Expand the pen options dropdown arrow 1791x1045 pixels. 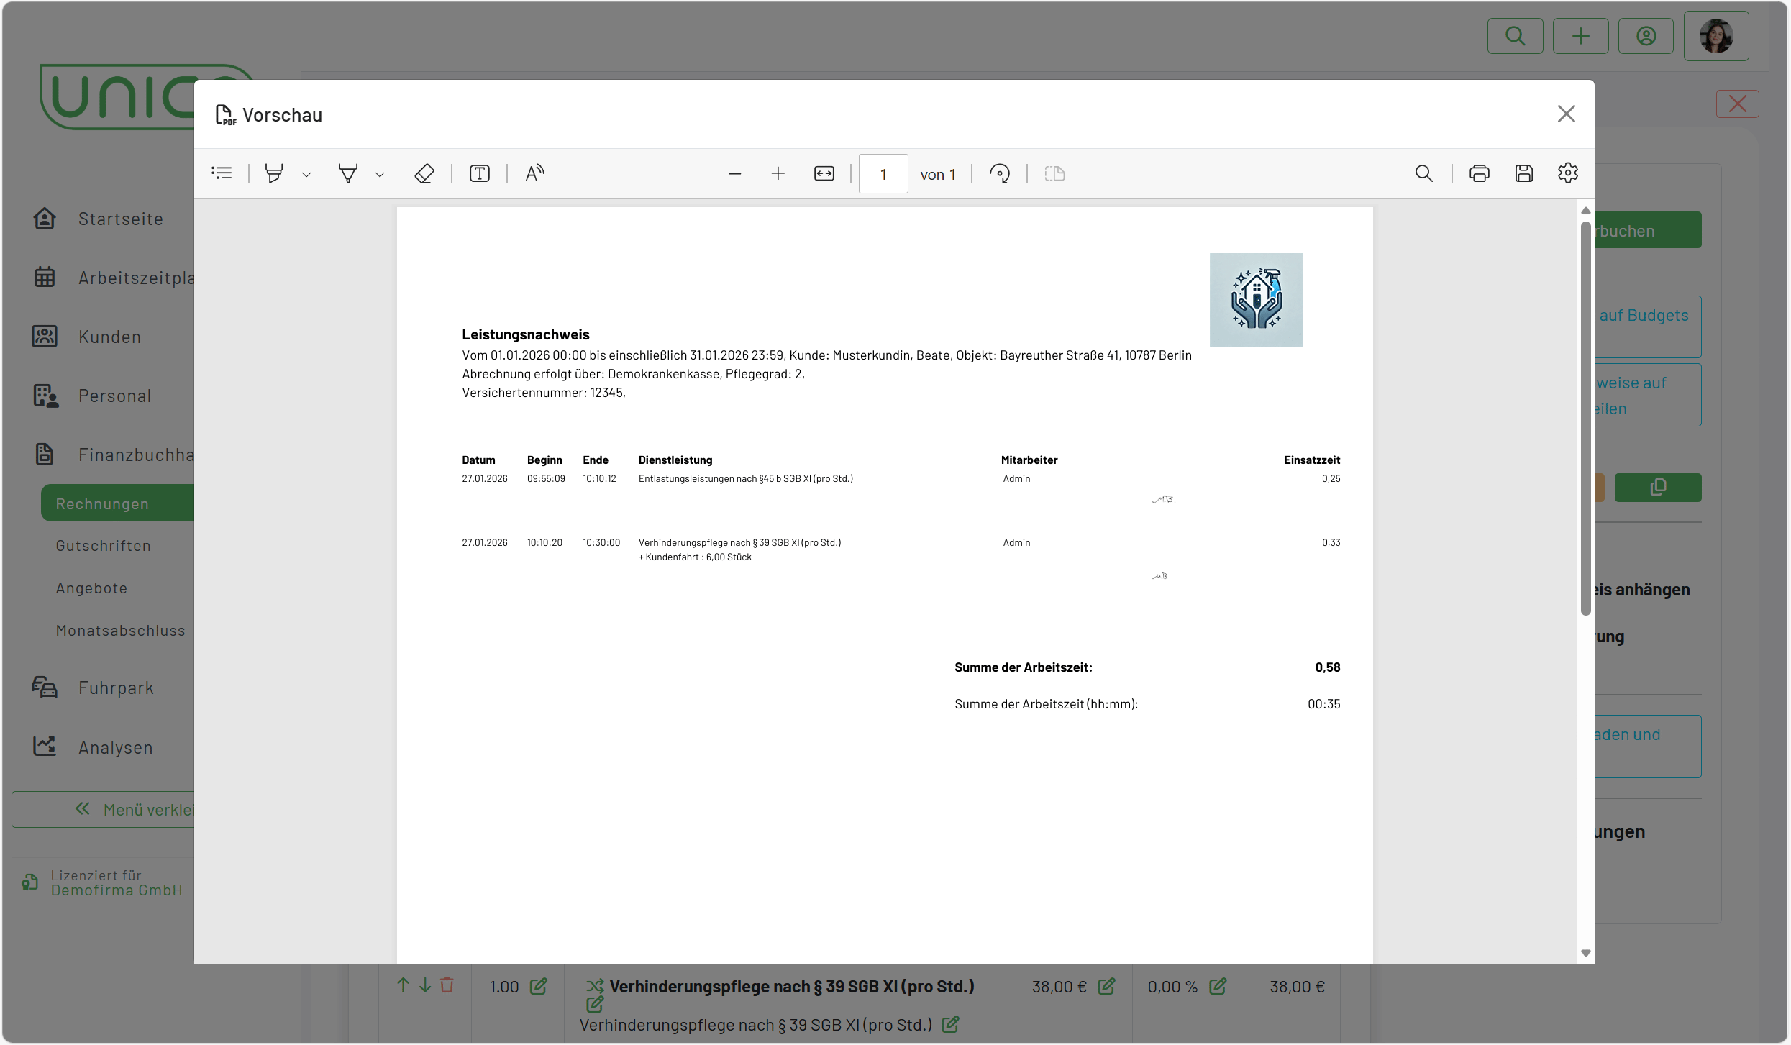(380, 174)
